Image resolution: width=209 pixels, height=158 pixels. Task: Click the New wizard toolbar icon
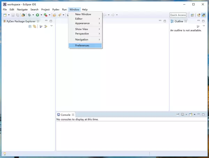5,15
